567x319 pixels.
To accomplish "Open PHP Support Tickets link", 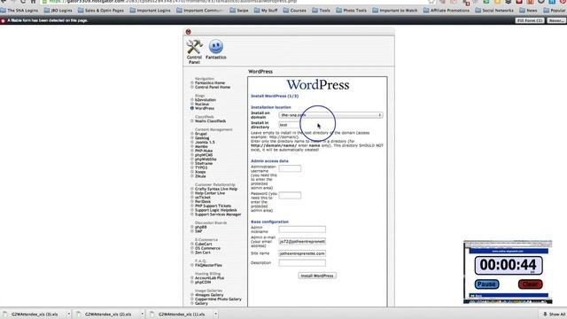I will click(213, 206).
